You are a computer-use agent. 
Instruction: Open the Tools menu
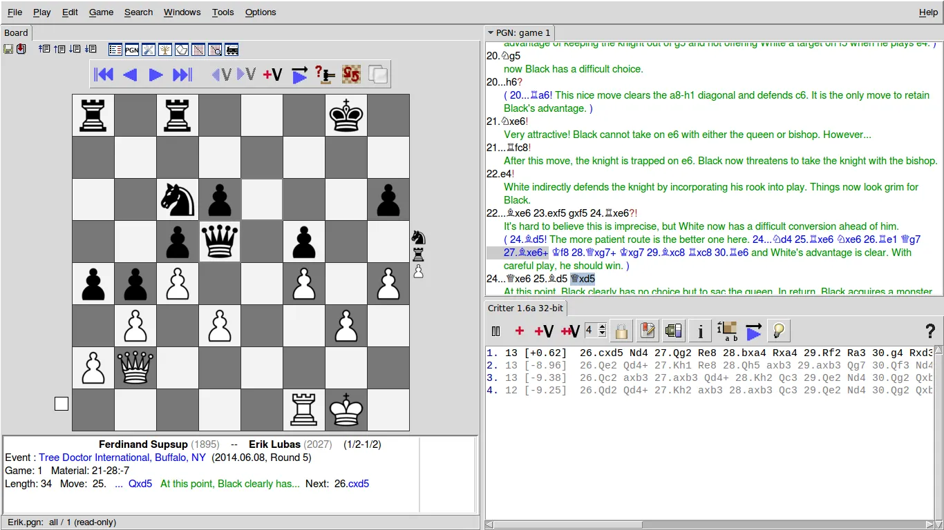click(223, 12)
